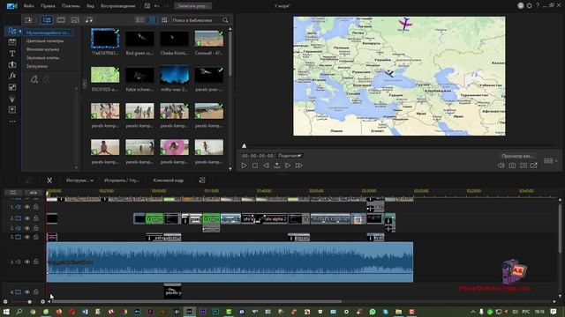Switch library to details list view
This screenshot has height=317, width=565.
click(140, 20)
